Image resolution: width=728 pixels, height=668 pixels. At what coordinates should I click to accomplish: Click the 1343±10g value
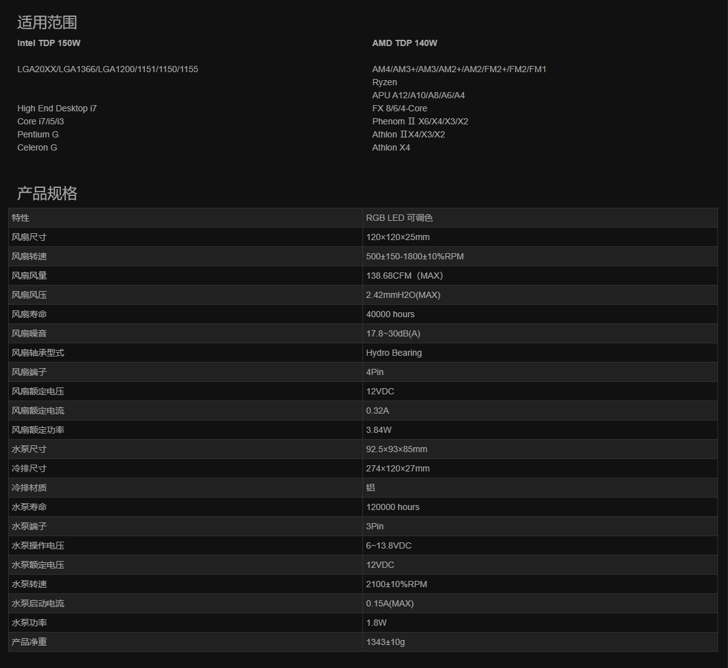(385, 642)
